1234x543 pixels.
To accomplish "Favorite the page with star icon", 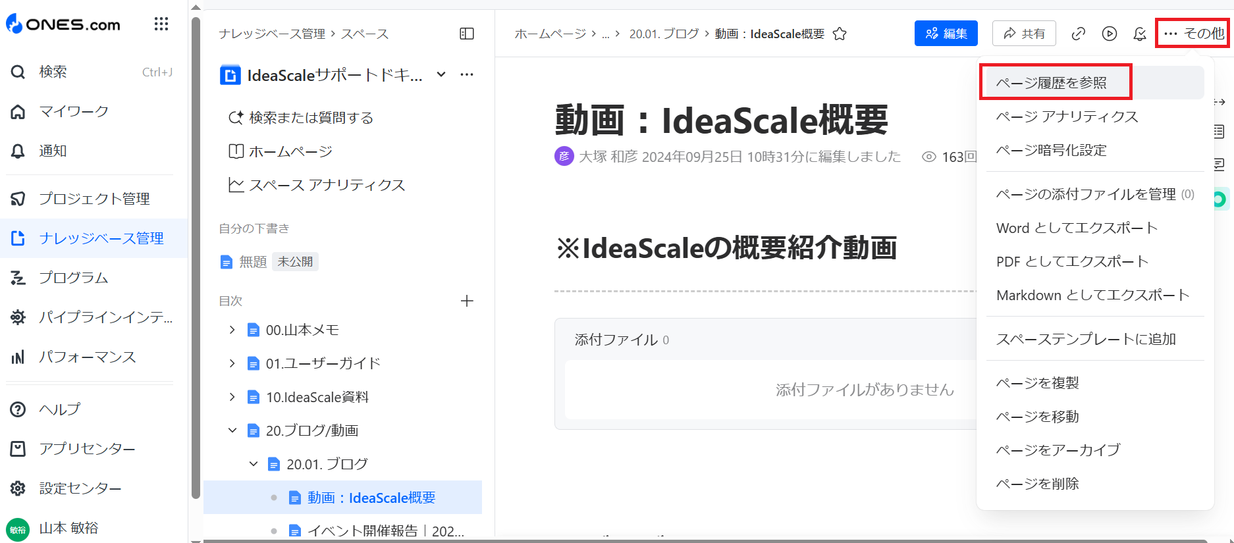I will pos(840,34).
